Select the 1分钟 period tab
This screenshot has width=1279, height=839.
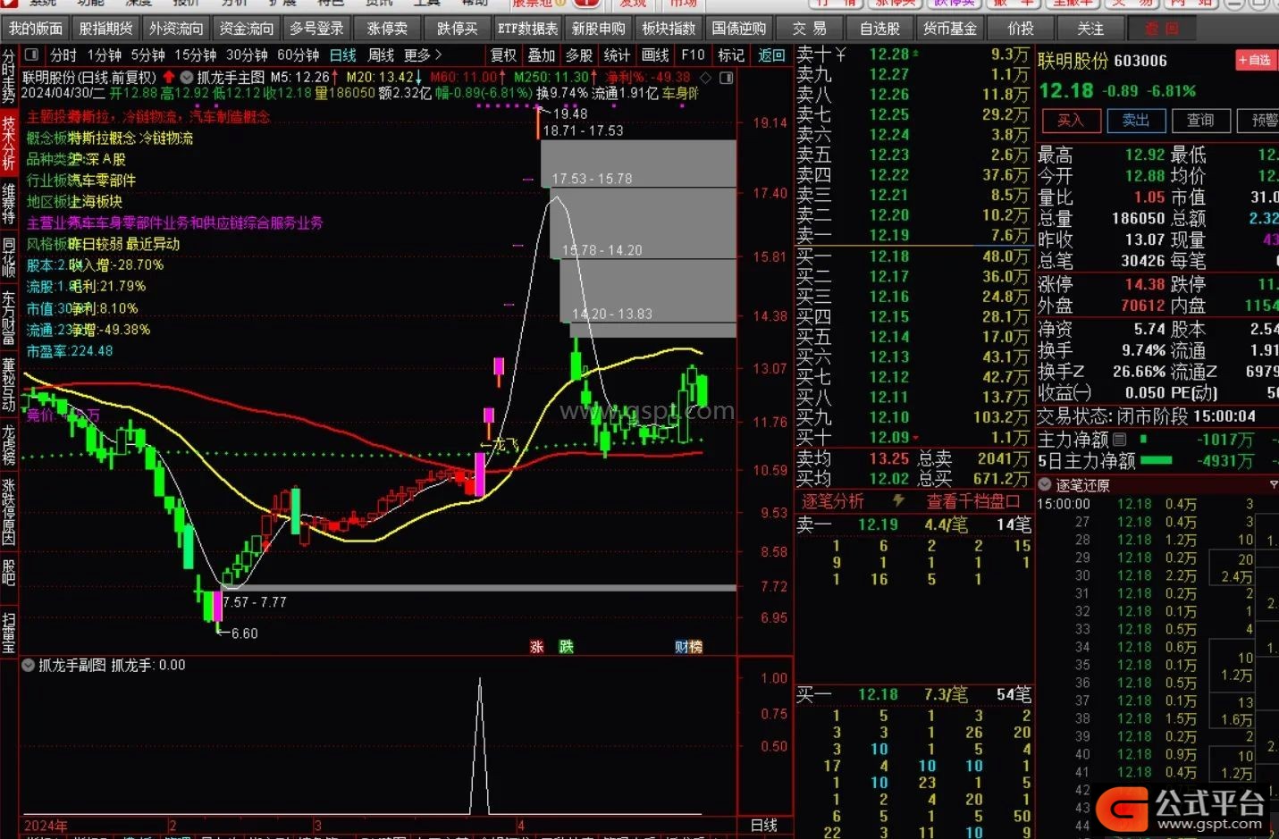[104, 55]
